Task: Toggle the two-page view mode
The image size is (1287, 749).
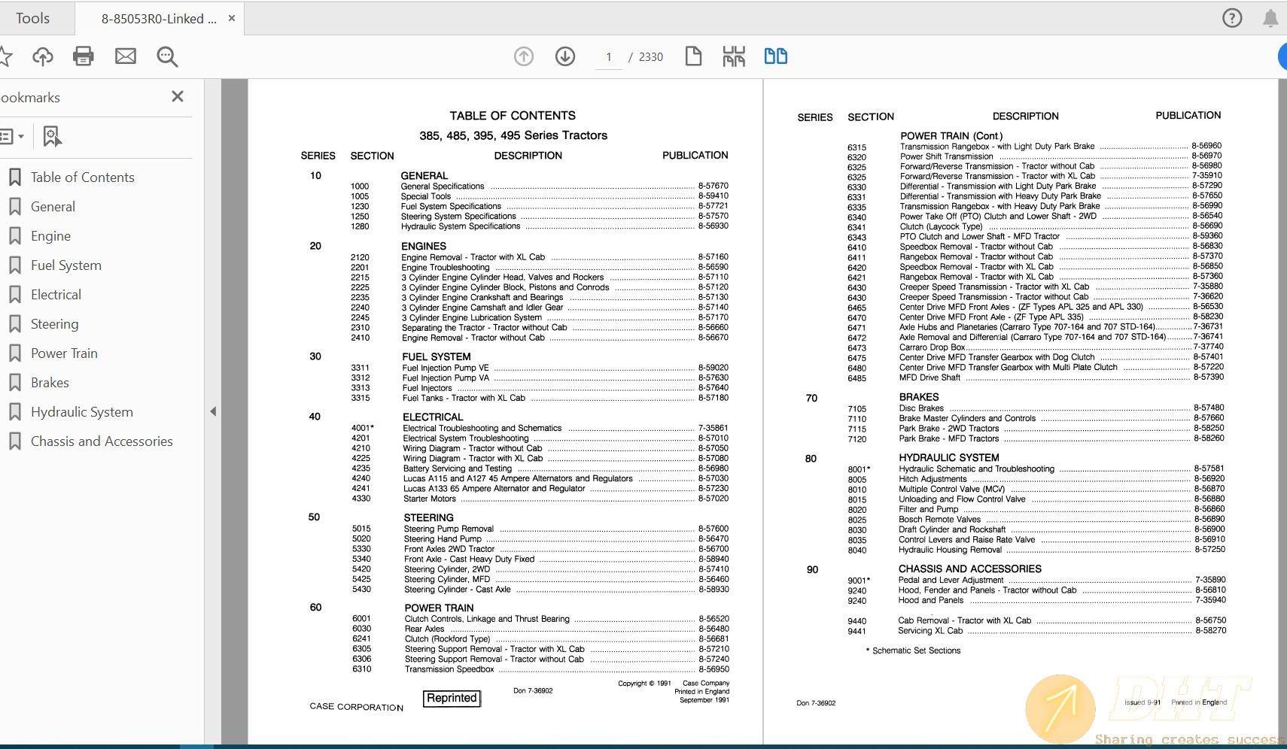Action: pos(775,56)
